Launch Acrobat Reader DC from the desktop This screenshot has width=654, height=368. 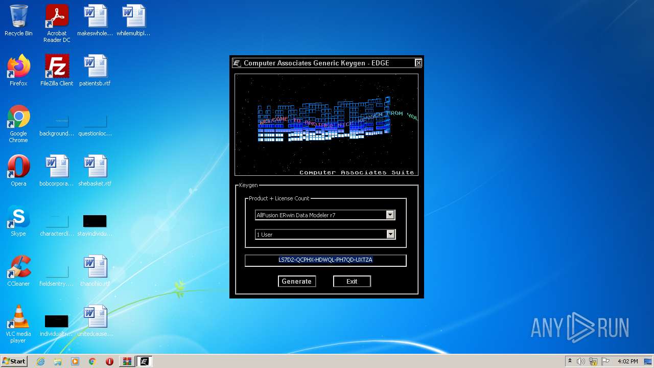coord(57,24)
